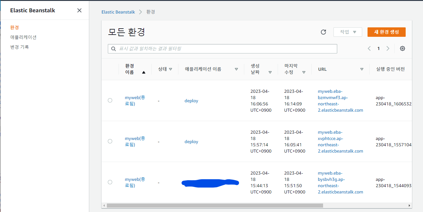Click 새 환경 생성 button
The width and height of the screenshot is (423, 212).
pos(386,32)
